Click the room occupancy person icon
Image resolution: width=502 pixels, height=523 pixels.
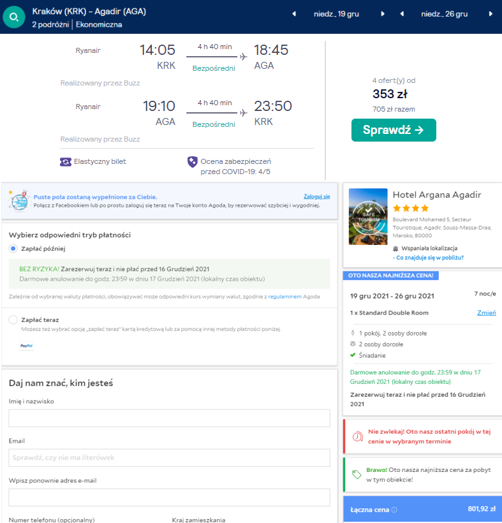[353, 333]
